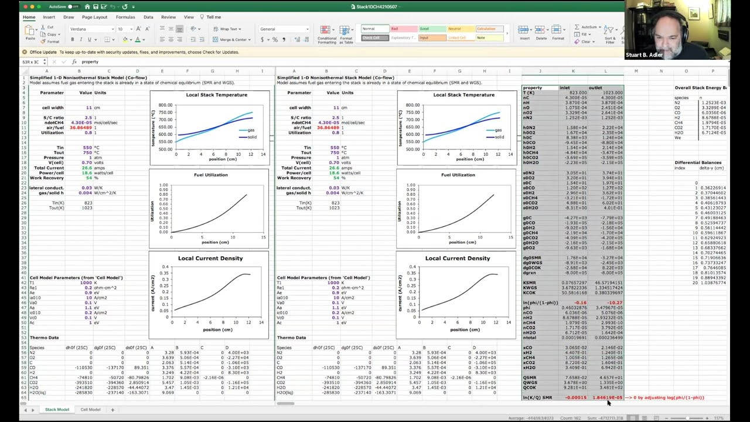Screen dimensions: 750x422
Task: Apply the Percent style
Action: pyautogui.click(x=275, y=40)
